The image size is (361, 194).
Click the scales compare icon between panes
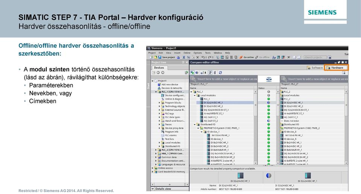click(x=268, y=79)
